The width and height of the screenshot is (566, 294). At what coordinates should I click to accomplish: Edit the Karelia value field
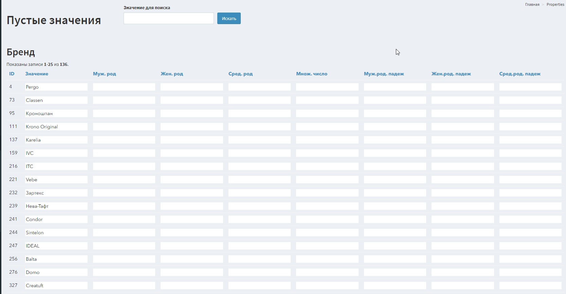[x=56, y=140]
